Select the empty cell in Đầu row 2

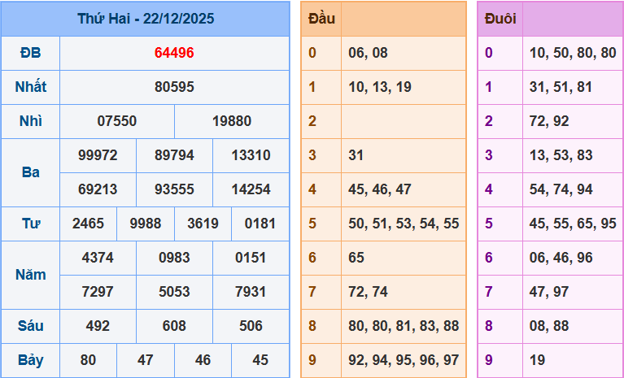(x=404, y=121)
